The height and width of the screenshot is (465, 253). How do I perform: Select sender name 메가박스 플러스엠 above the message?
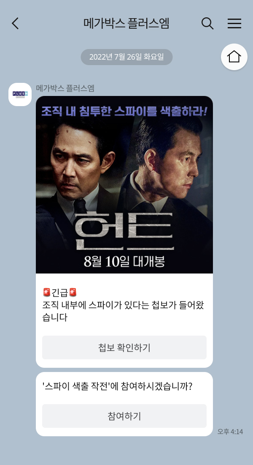pos(65,88)
